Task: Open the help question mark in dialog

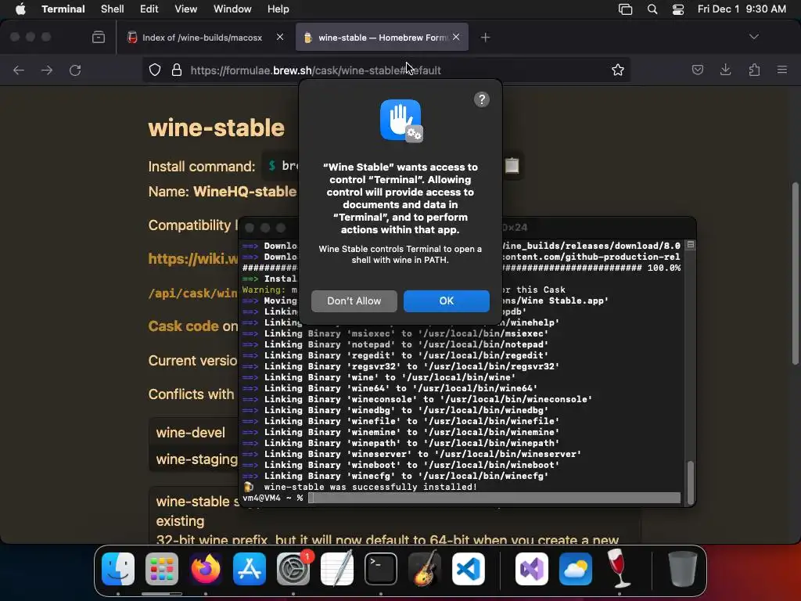Action: pos(481,99)
